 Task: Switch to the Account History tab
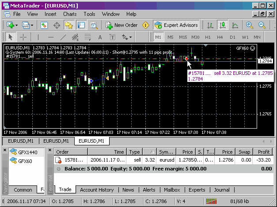click(97, 190)
